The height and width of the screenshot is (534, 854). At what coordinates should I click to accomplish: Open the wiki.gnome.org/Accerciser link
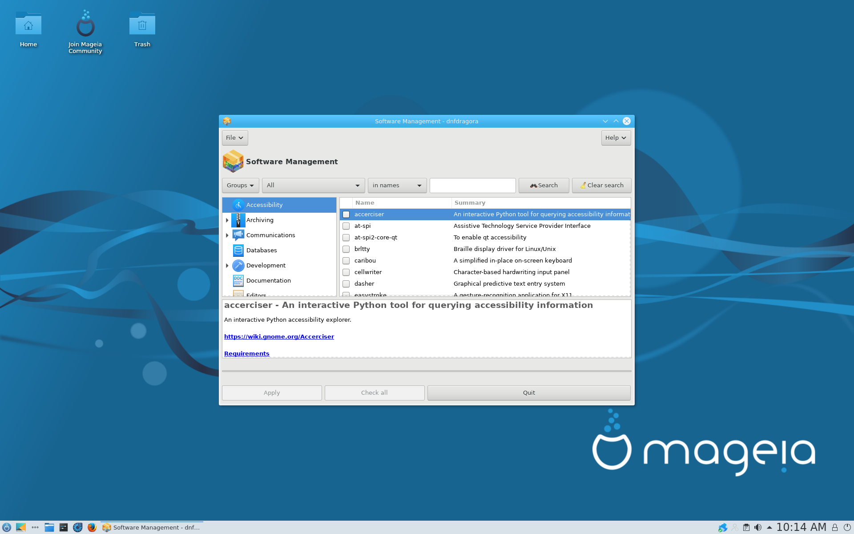tap(279, 337)
